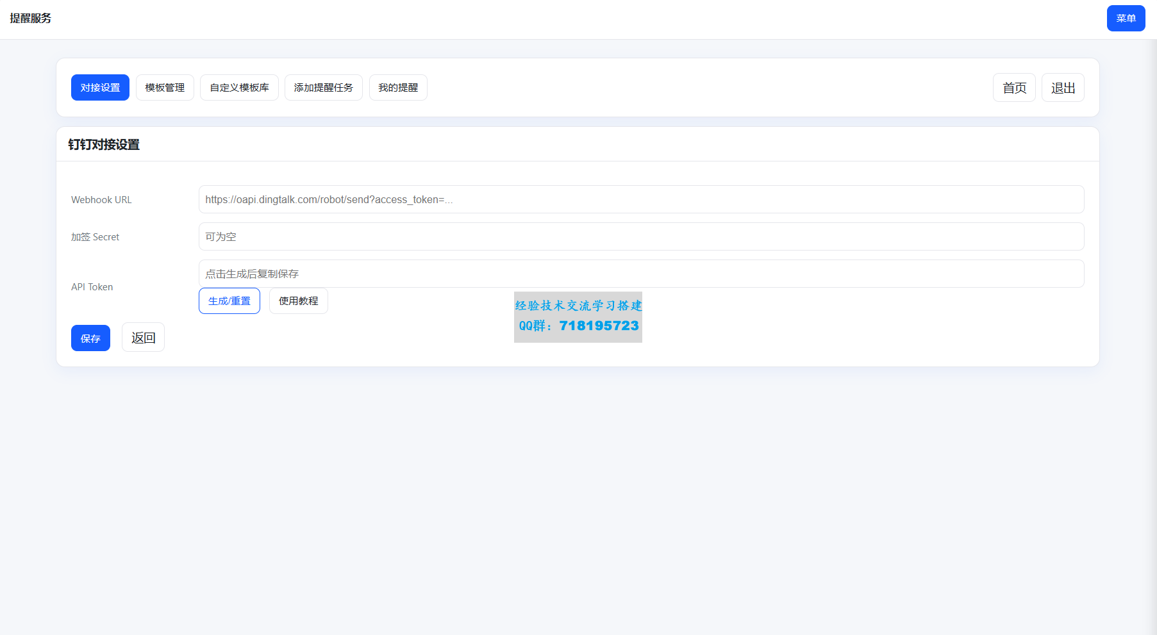Click the 钉钉对接设置 heading
Screen dimensions: 1157x635
click(104, 145)
